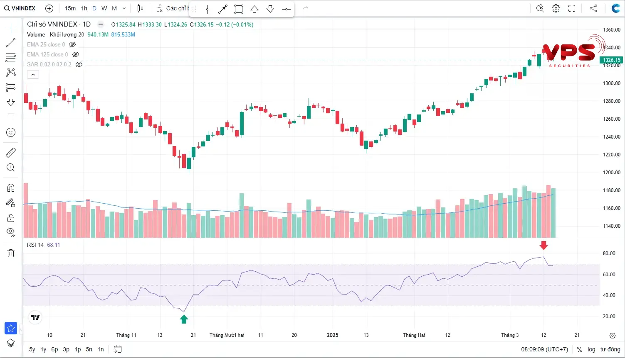Open chart settings gear icon

coord(556,8)
